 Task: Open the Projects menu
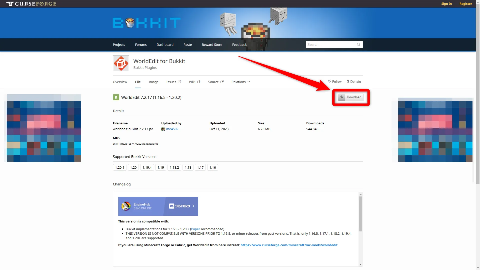tap(119, 45)
